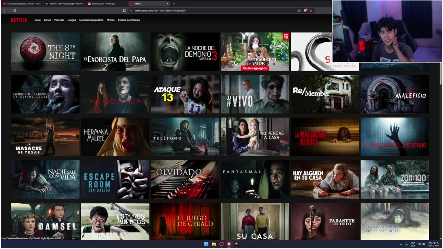Click the circular app icon with red badge
Screen dimensions: 443x249
(x=221, y=244)
